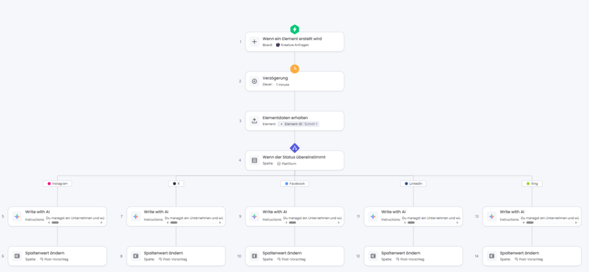Open the Element-ID Schritt 1 chip
589x272 pixels.
(x=299, y=124)
